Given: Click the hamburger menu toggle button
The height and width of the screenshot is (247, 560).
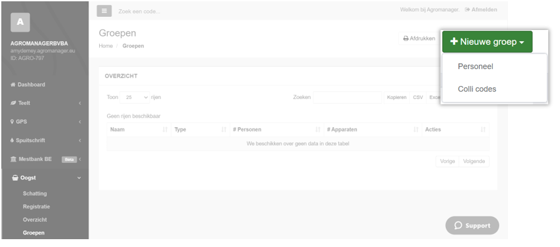Looking at the screenshot, I should coord(104,11).
